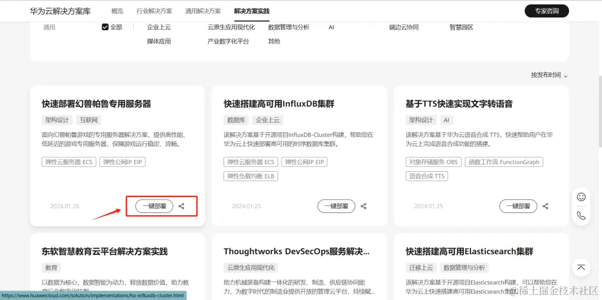Filter by AI category
The height and width of the screenshot is (300, 602).
click(x=331, y=27)
